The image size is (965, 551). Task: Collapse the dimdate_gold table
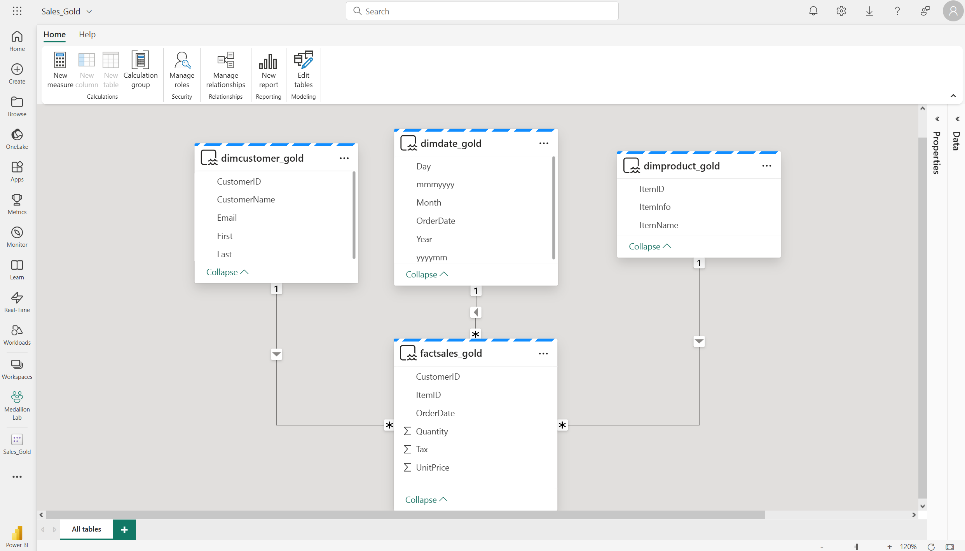click(x=426, y=274)
